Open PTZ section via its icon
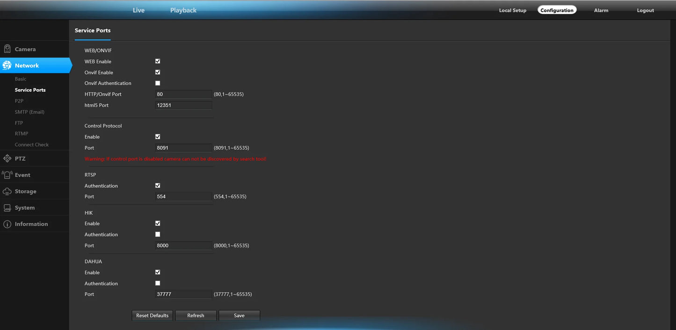The width and height of the screenshot is (676, 330). tap(7, 159)
